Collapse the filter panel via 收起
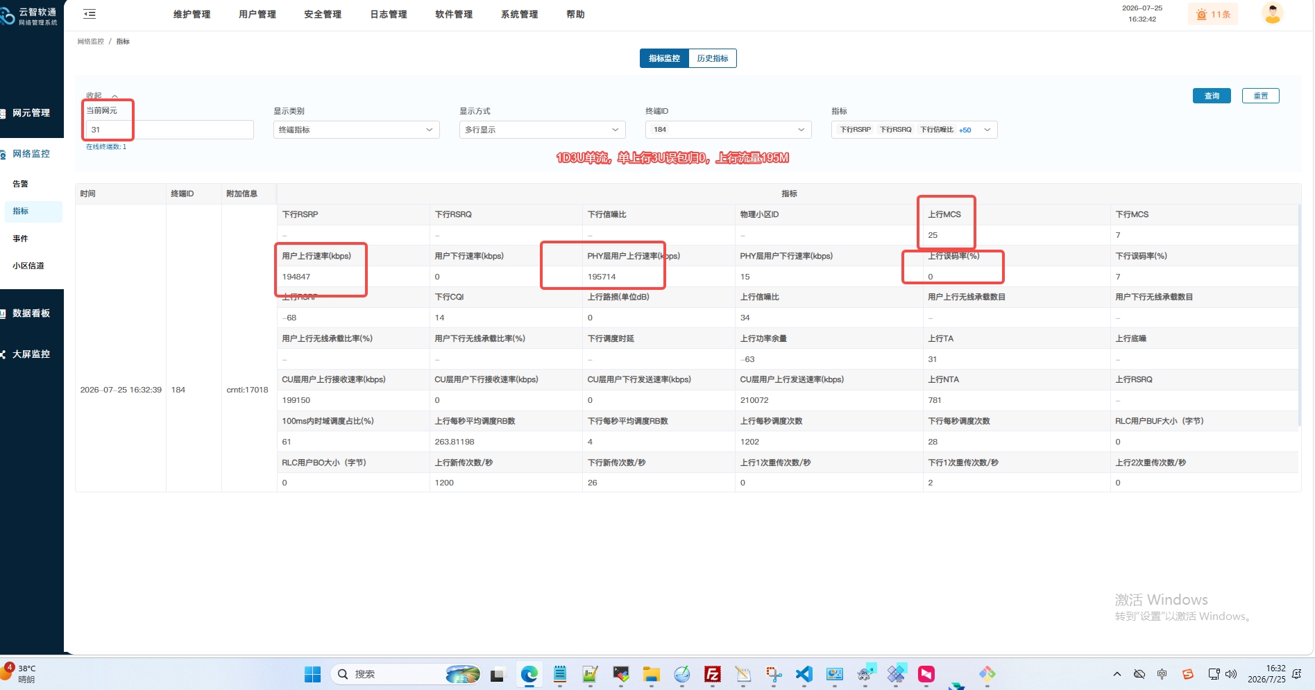This screenshot has width=1315, height=690. point(102,96)
